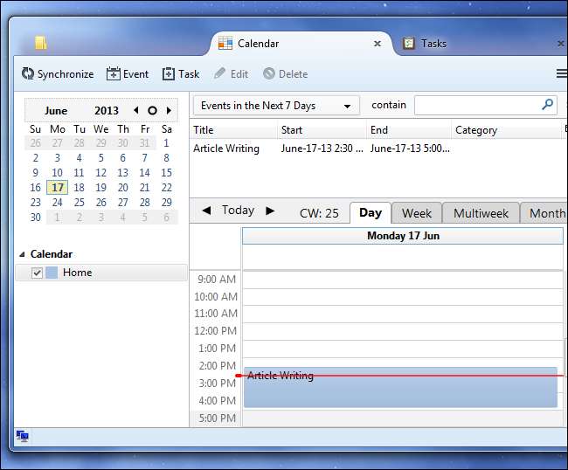Go to next month in mini calendar
The height and width of the screenshot is (470, 568).
(169, 111)
